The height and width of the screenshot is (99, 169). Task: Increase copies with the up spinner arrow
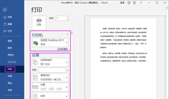tap(67, 17)
